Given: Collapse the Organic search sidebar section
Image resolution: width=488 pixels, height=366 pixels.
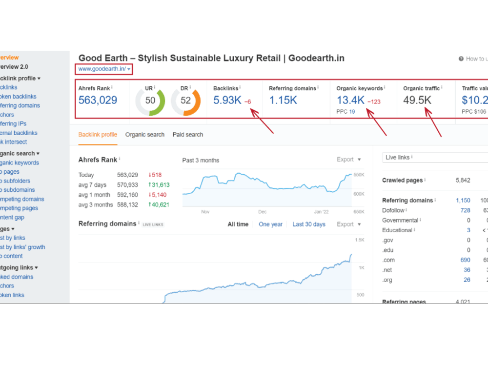Looking at the screenshot, I should pos(20,153).
